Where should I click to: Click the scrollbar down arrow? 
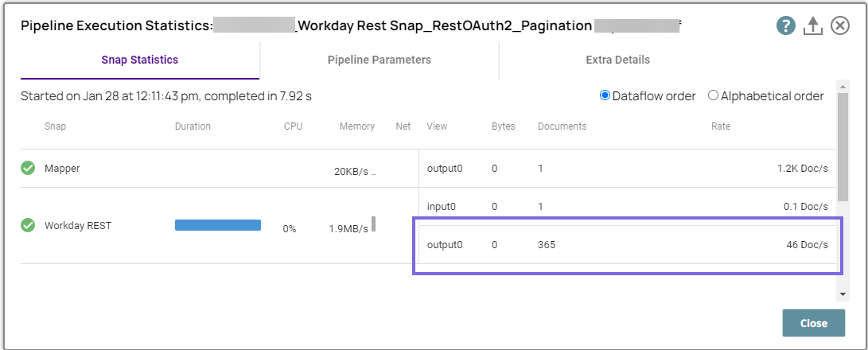843,294
